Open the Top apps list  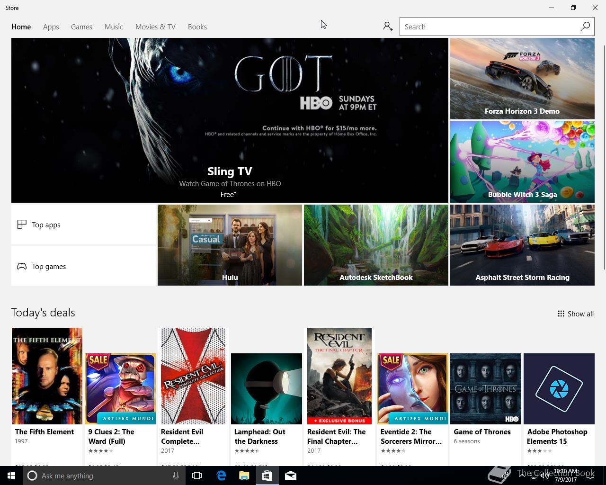tap(83, 225)
